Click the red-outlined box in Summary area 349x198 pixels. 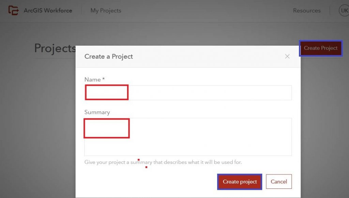click(x=107, y=128)
